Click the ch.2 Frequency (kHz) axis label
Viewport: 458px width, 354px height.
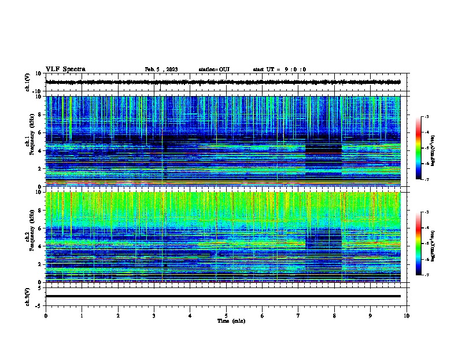click(29, 230)
